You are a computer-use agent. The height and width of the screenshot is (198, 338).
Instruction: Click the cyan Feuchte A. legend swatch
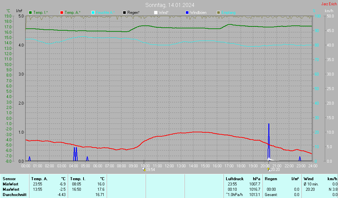click(x=93, y=13)
